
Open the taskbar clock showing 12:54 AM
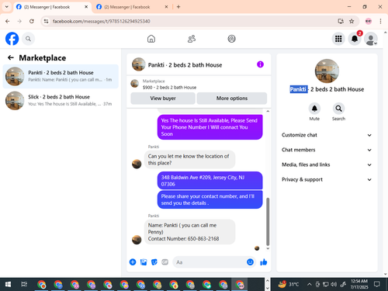[x=359, y=284]
